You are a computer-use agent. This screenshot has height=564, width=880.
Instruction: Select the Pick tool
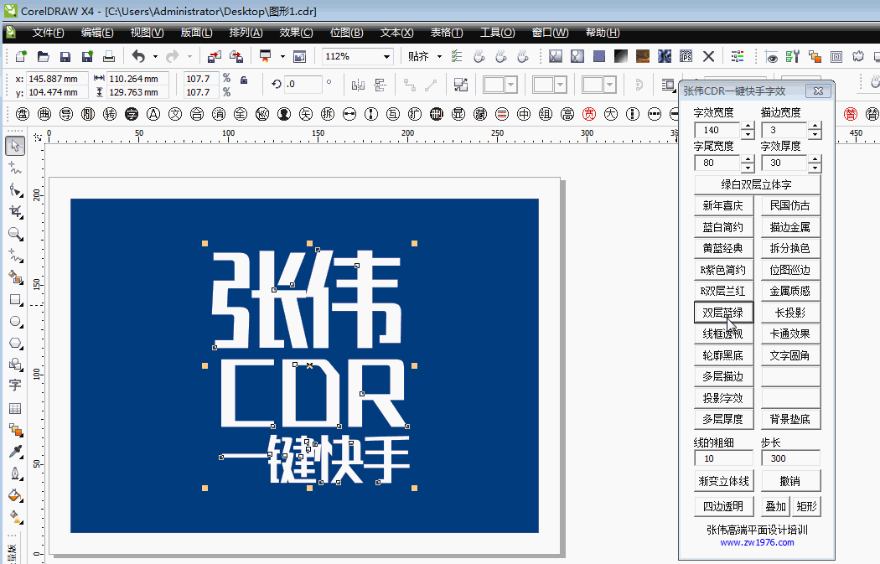pyautogui.click(x=14, y=146)
